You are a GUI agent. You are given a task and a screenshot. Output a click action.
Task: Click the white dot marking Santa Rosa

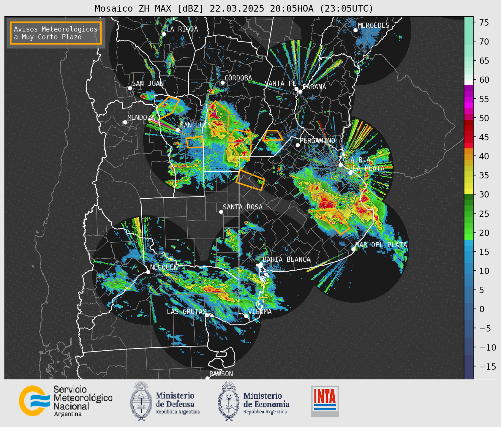221,212
